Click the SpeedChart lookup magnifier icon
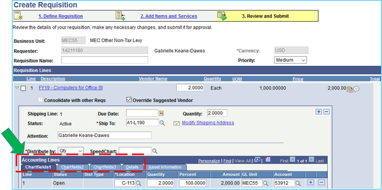 pyautogui.click(x=155, y=151)
